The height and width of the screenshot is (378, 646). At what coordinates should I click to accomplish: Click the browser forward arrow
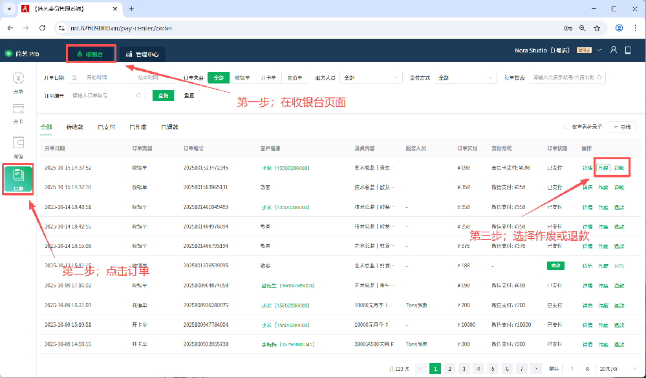(x=26, y=28)
